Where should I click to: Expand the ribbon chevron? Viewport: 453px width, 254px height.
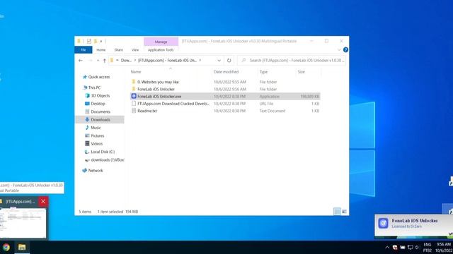point(338,50)
